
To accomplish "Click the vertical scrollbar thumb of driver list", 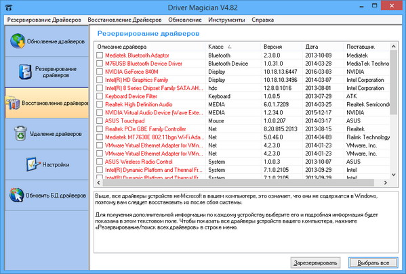I will coord(394,83).
